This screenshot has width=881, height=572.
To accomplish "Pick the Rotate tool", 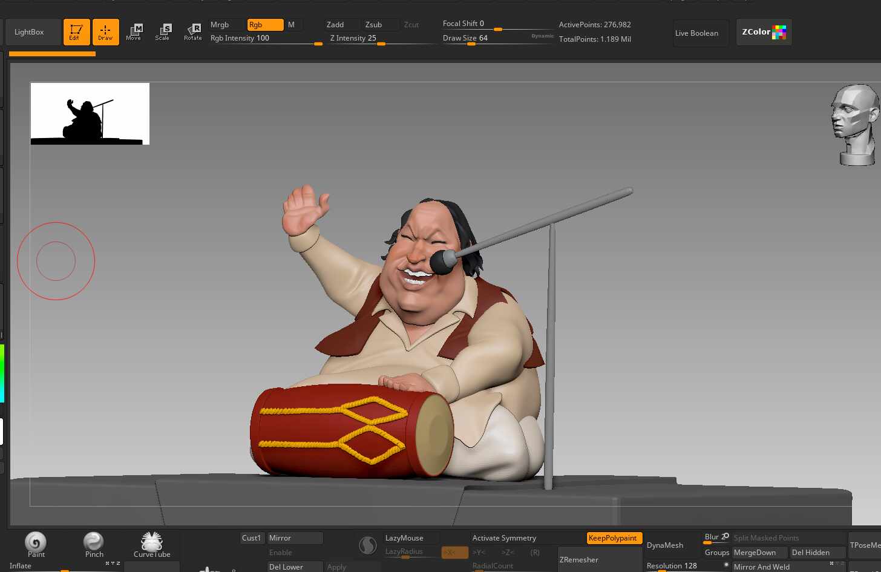I will [x=193, y=32].
